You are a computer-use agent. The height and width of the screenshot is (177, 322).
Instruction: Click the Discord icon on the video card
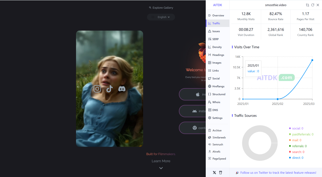122,89
